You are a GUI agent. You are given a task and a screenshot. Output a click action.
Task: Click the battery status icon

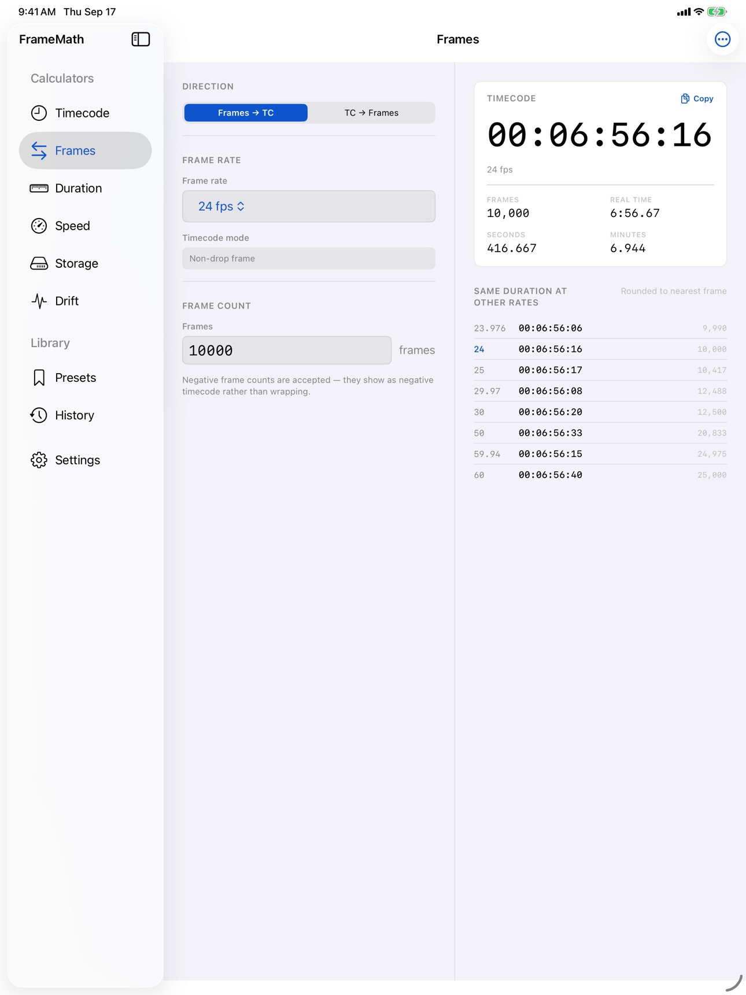[x=717, y=12]
